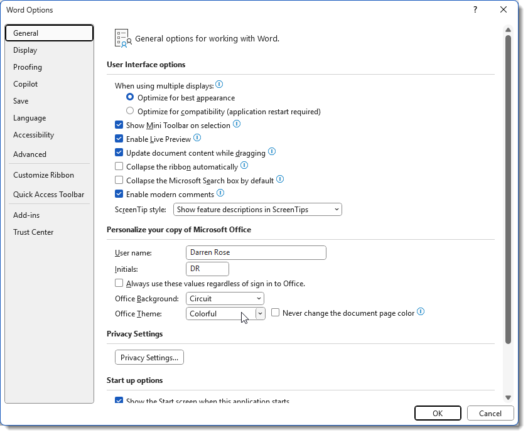This screenshot has height=435, width=528.
Task: Click info icon next to Show Mini Toolbar
Action: tap(237, 124)
